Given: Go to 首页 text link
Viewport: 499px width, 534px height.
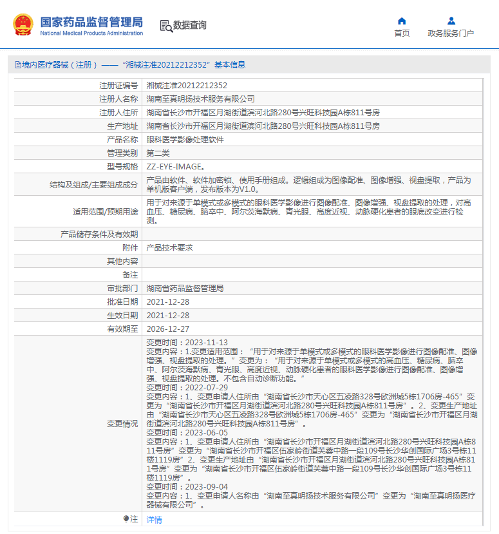Looking at the screenshot, I should (x=402, y=33).
